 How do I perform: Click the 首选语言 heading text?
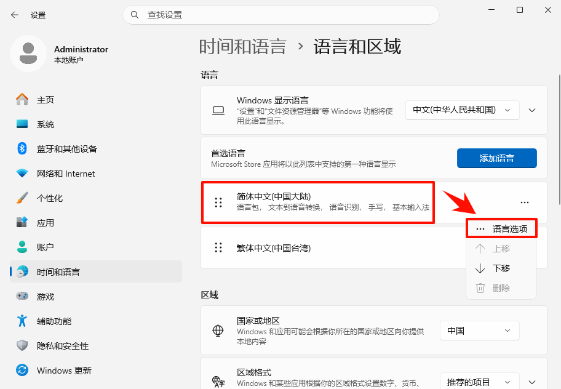(x=228, y=153)
